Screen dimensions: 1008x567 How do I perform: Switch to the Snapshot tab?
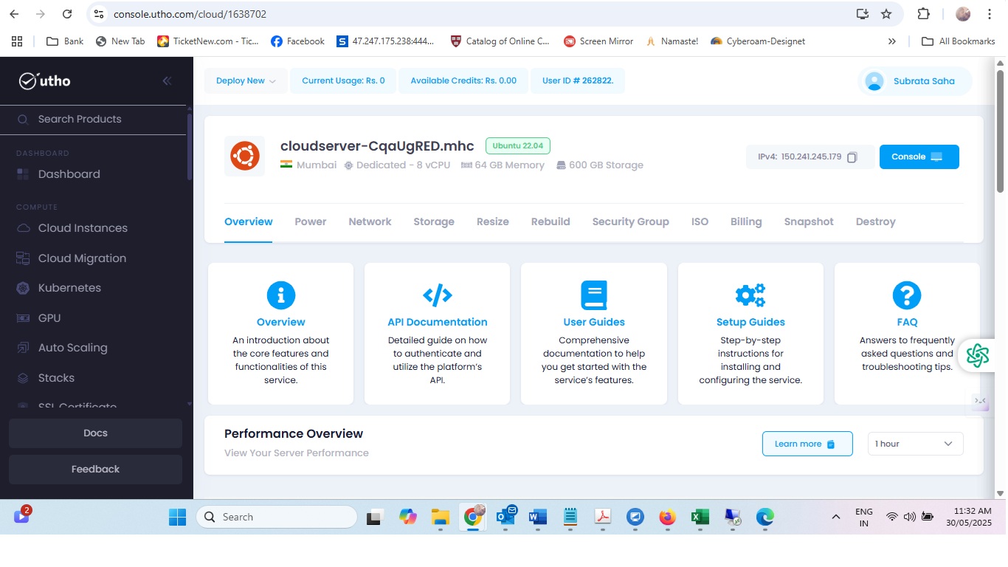tap(809, 221)
